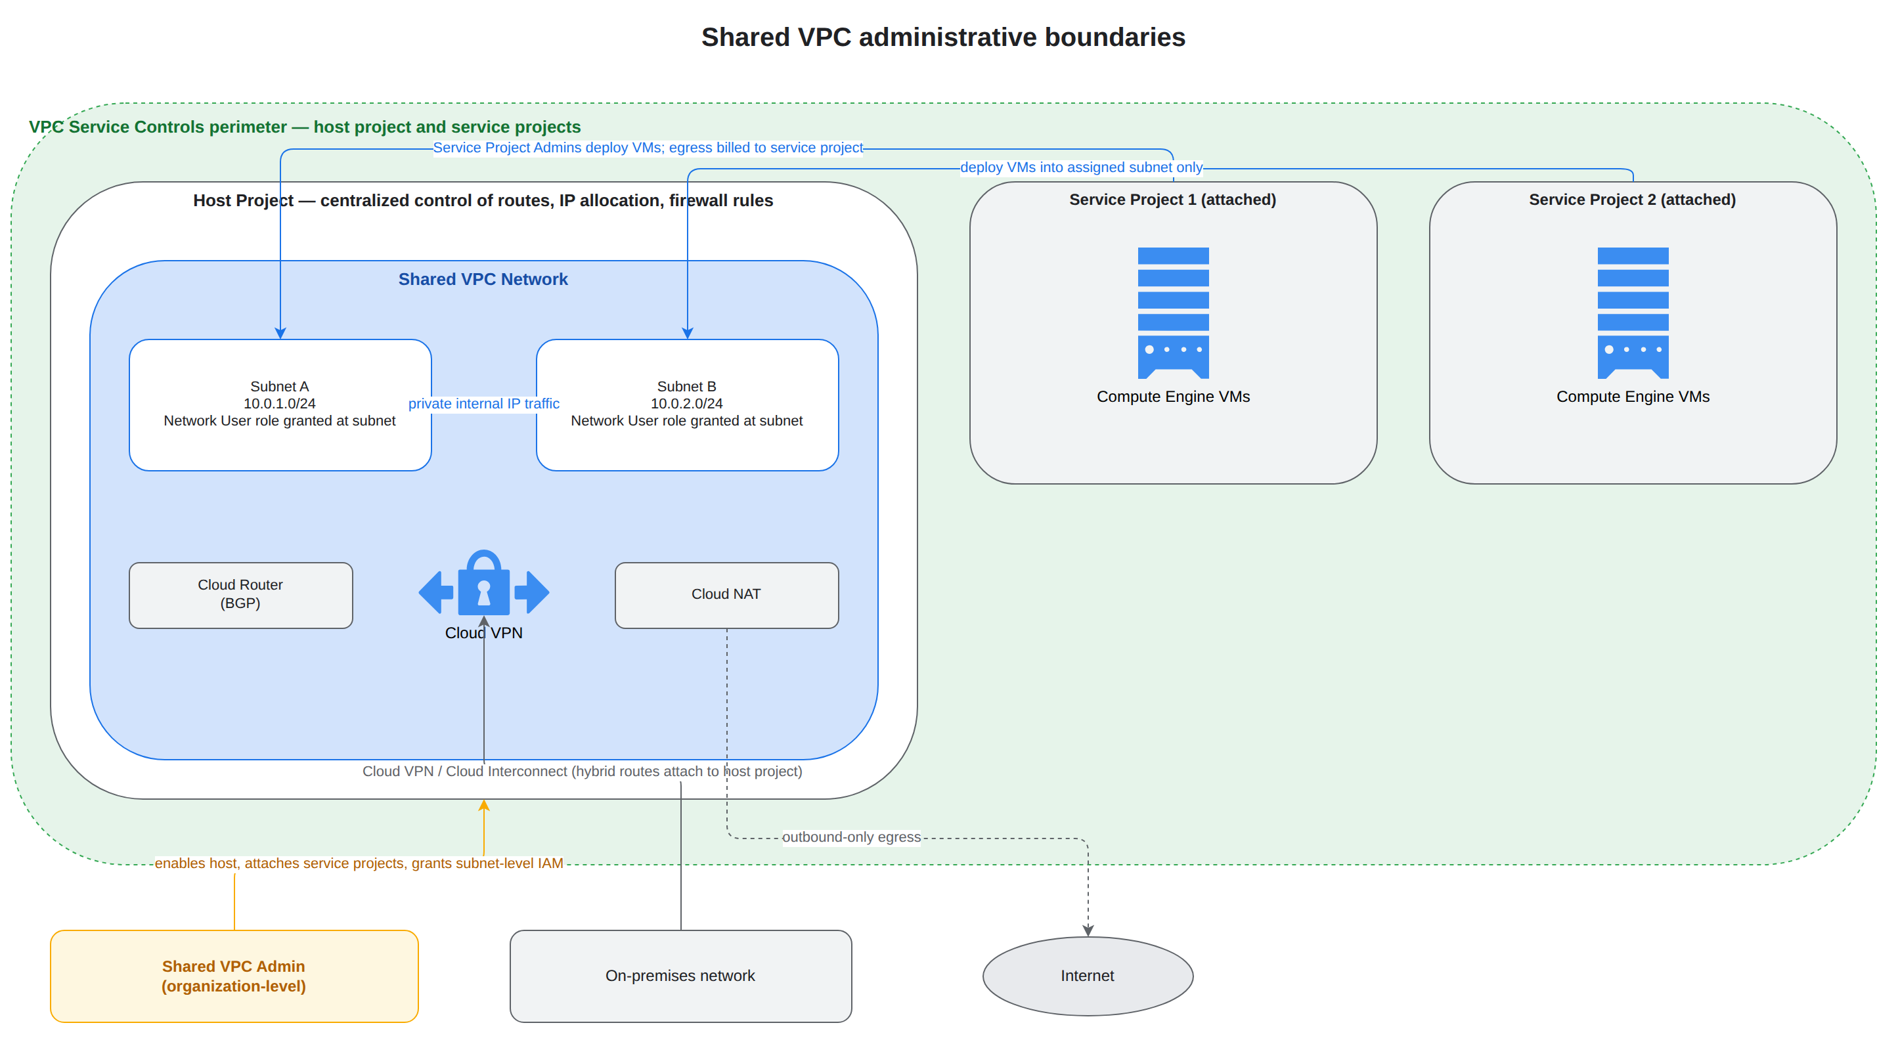This screenshot has height=1044, width=1898.
Task: Select 'enables host, attaches service projects' label
Action: coord(359,863)
